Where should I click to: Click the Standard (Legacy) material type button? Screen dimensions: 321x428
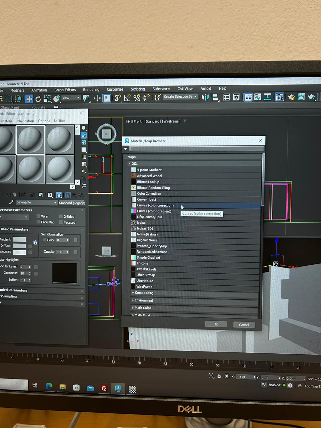[72, 203]
